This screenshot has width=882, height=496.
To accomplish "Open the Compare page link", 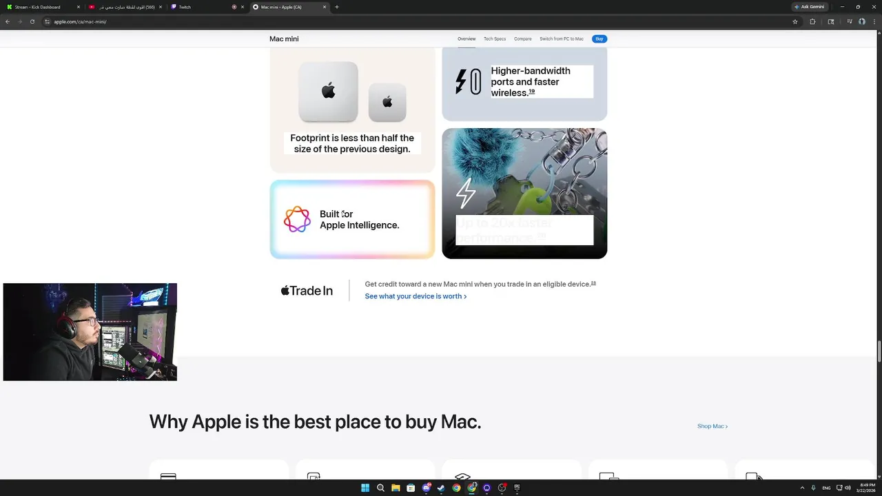I will pos(523,39).
